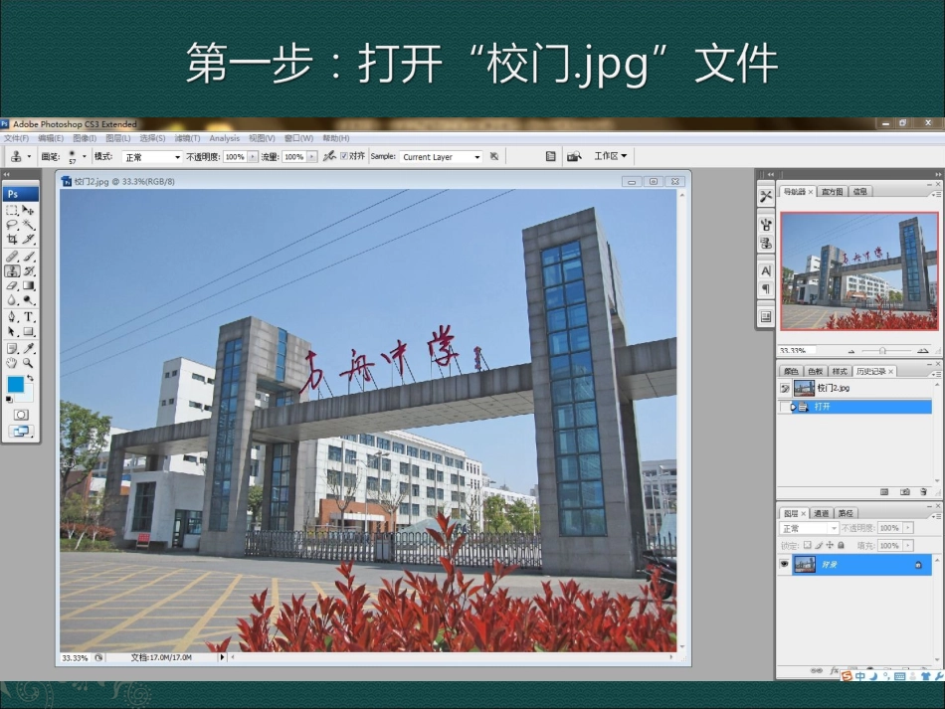Select the Dodge tool
945x709 pixels.
tap(28, 300)
